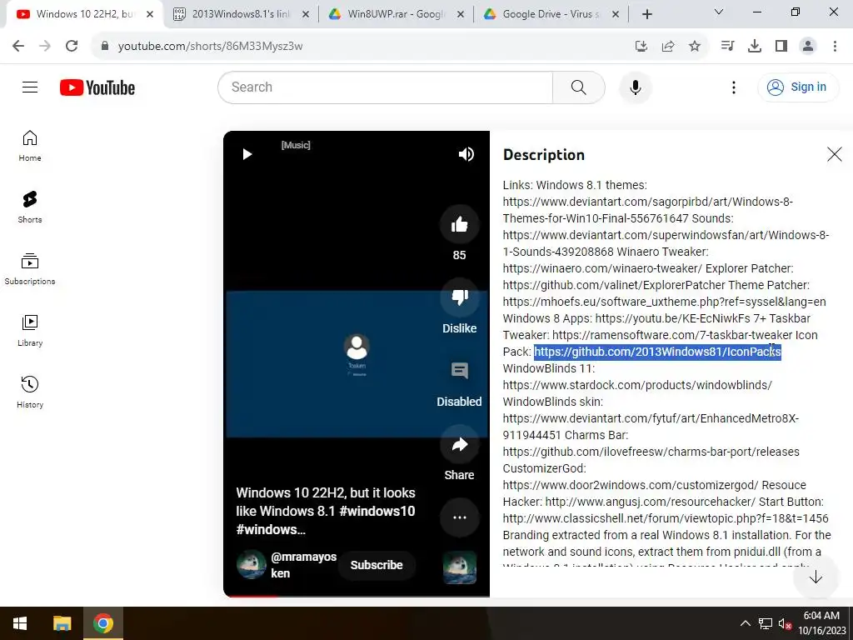Open the Chrome profile avatar
853x640 pixels.
pos(808,47)
